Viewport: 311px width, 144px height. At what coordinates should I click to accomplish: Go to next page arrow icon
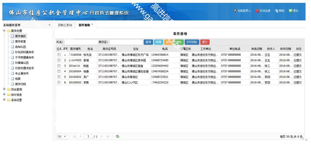[x=101, y=136]
